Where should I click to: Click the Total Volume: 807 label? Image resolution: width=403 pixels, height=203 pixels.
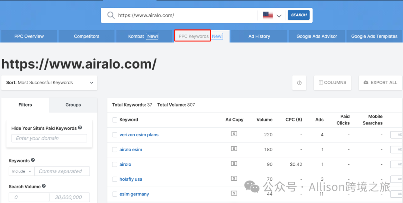[176, 105]
